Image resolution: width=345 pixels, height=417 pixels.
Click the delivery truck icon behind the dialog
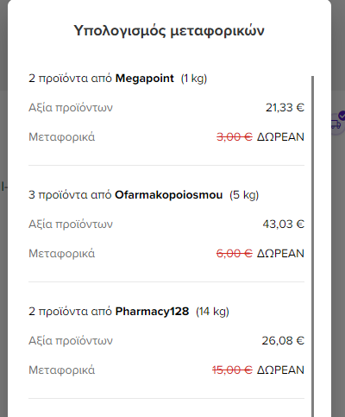(336, 124)
